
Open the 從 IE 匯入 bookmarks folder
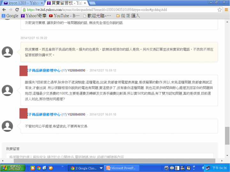(128, 16)
